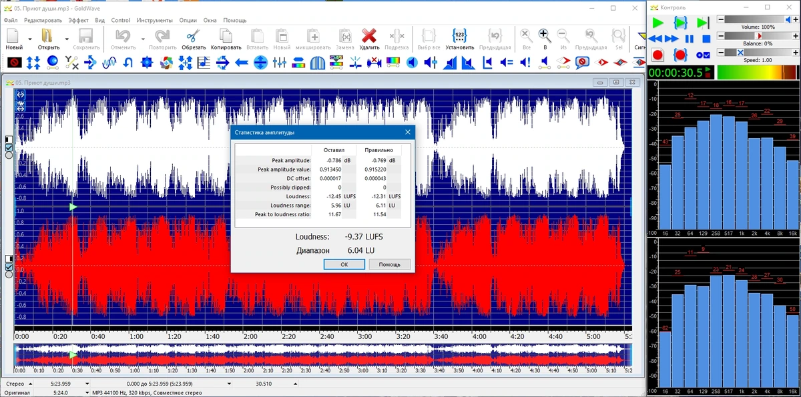Click OK in the Статистика амплитуды dialog
The height and width of the screenshot is (397, 801).
click(x=344, y=264)
